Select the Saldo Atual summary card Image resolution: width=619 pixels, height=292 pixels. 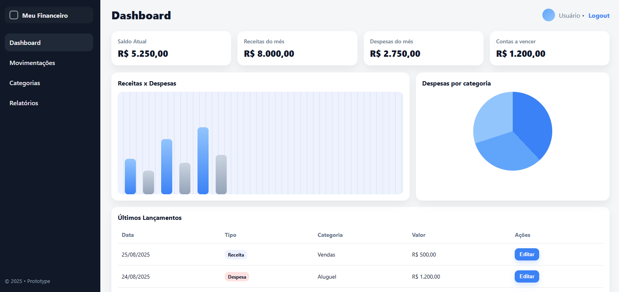171,48
